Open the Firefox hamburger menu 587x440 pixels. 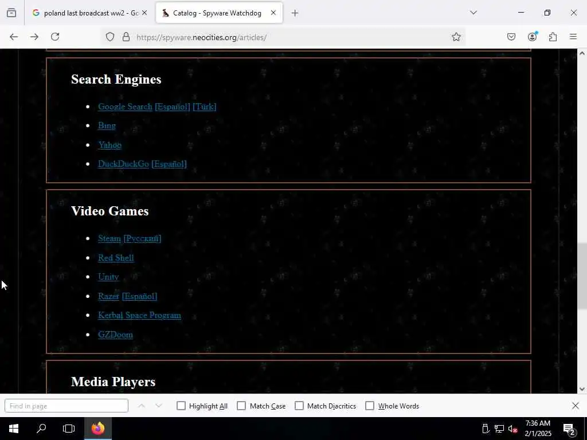573,37
